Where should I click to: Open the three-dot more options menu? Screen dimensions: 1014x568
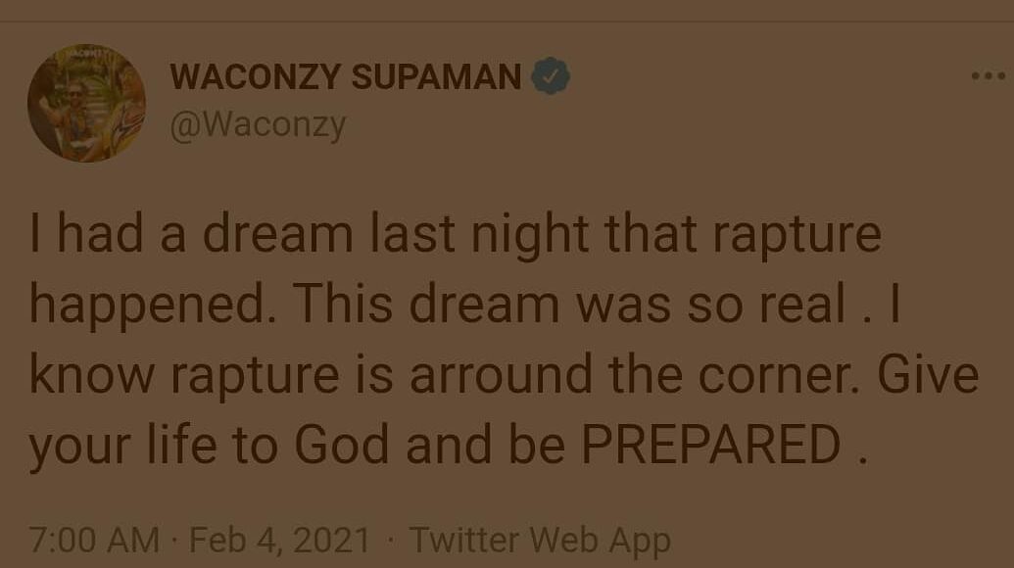point(987,76)
